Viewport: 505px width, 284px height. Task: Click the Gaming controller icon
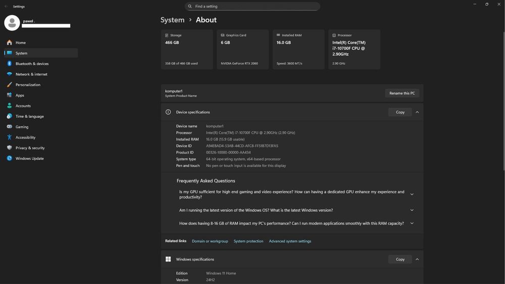9,127
